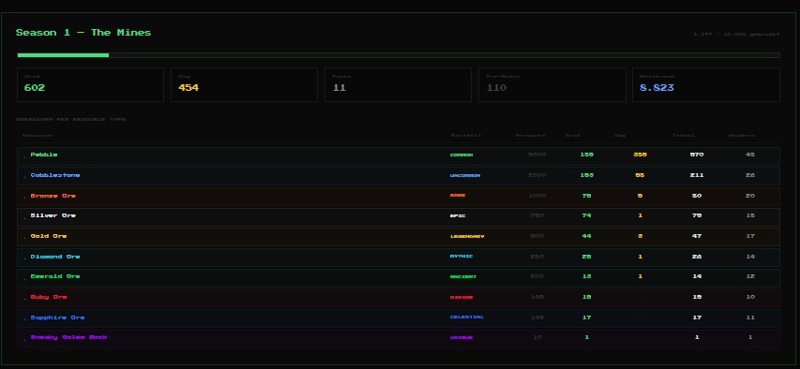Expand the Cobblestone resource row
800x369 pixels.
point(399,176)
